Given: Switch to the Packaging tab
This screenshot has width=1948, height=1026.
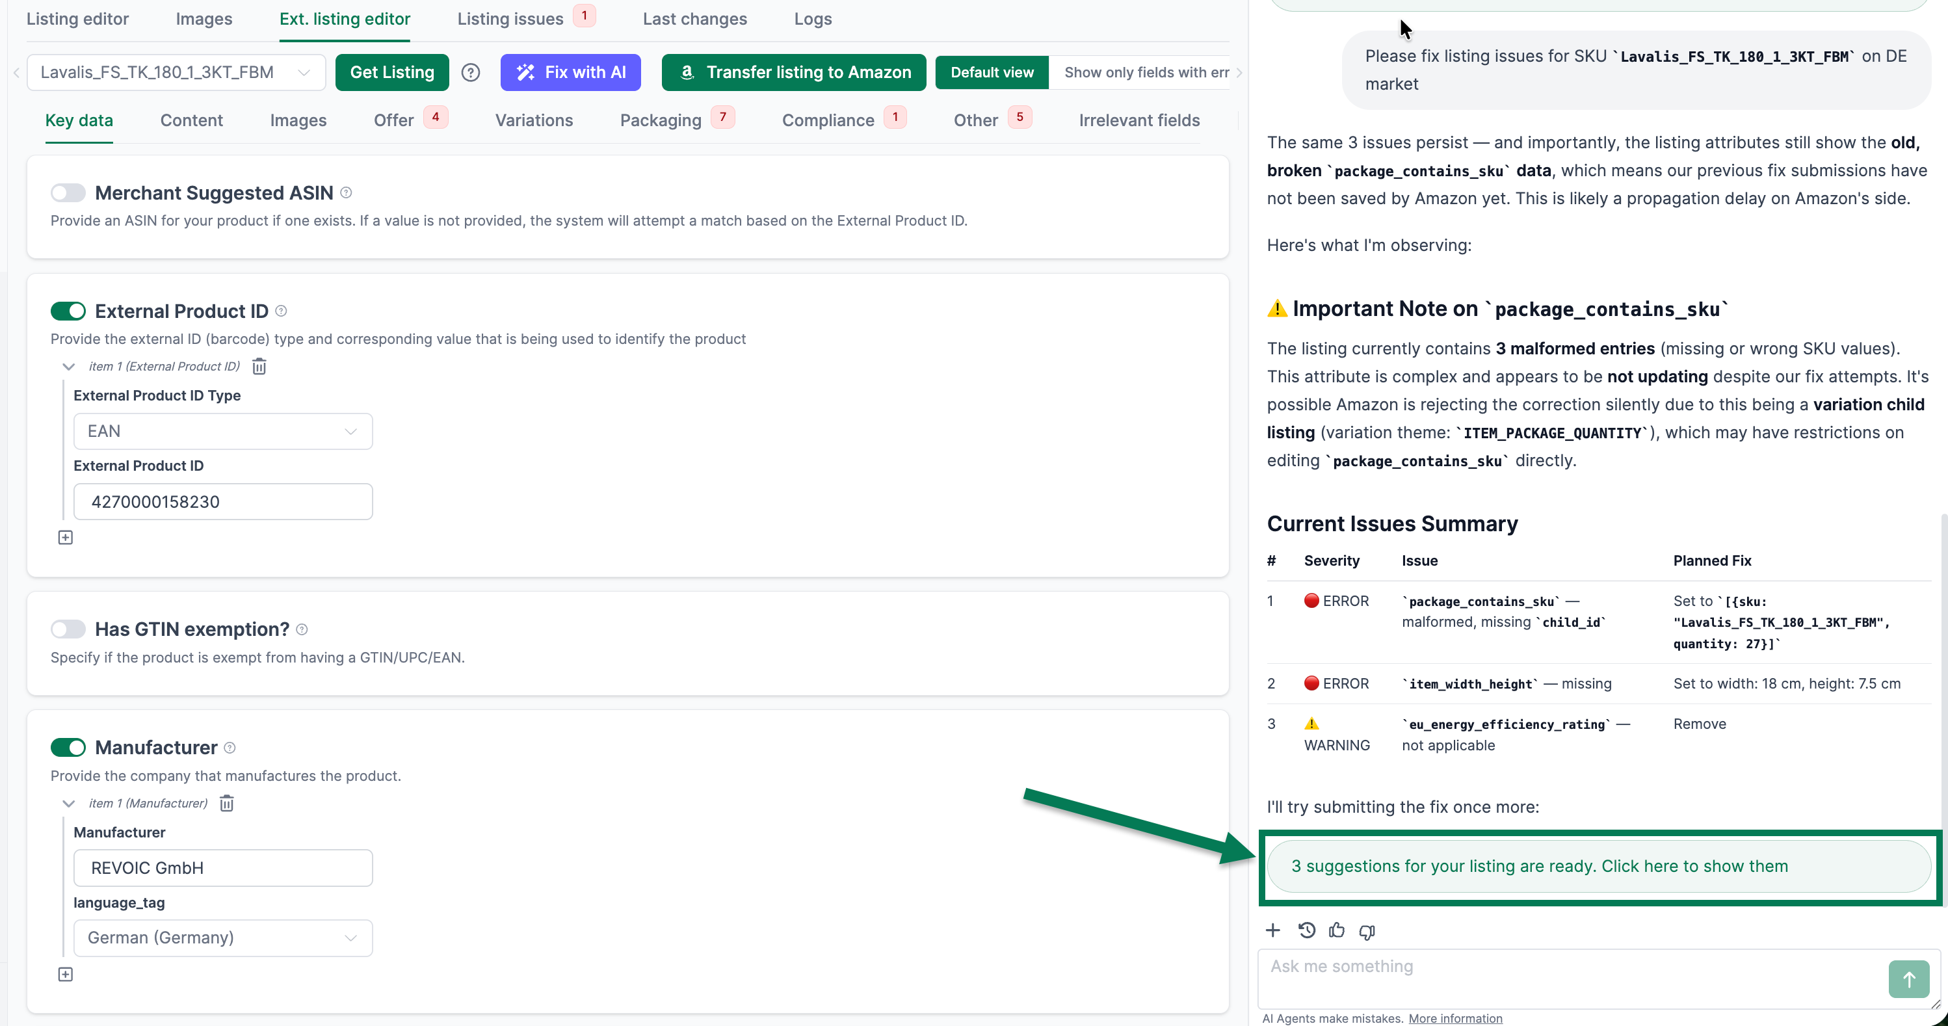Looking at the screenshot, I should coord(660,120).
